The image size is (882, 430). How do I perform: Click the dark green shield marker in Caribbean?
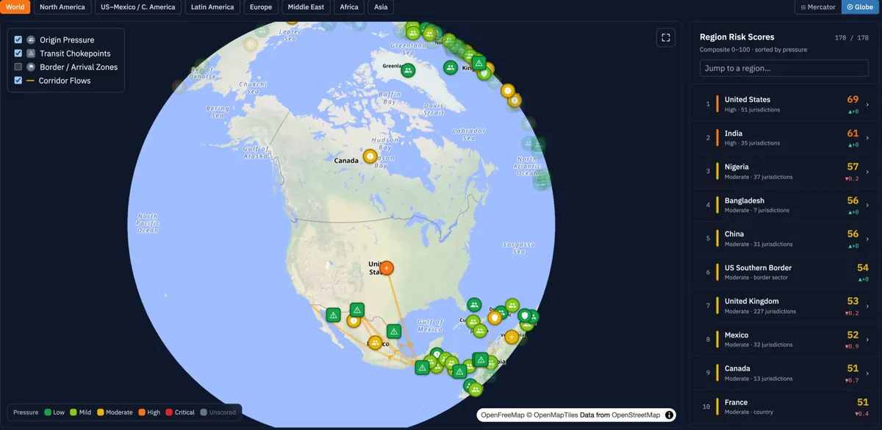tap(525, 316)
